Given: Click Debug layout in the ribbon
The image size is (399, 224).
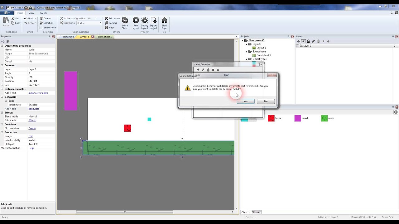Looking at the screenshot, I should 144,23.
